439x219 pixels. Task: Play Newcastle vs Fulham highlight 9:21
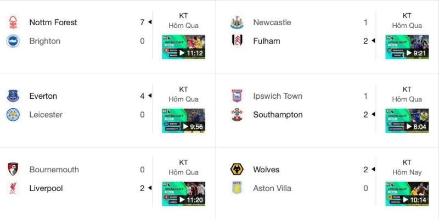[407, 47]
